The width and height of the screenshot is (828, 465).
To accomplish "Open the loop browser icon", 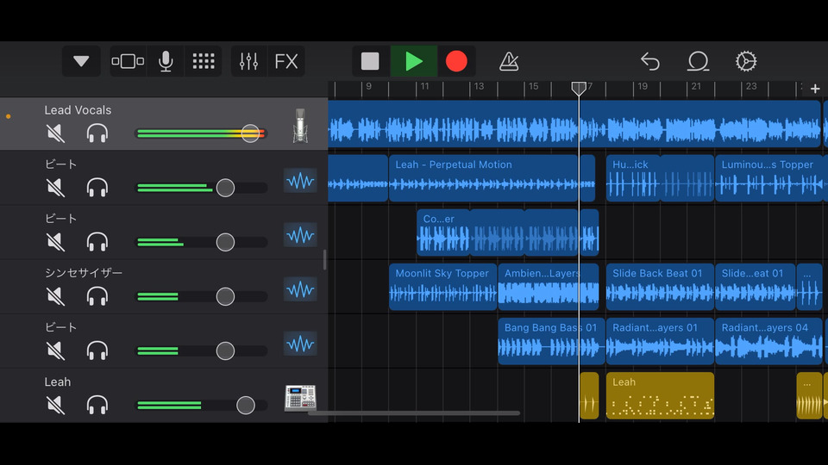I will (698, 62).
